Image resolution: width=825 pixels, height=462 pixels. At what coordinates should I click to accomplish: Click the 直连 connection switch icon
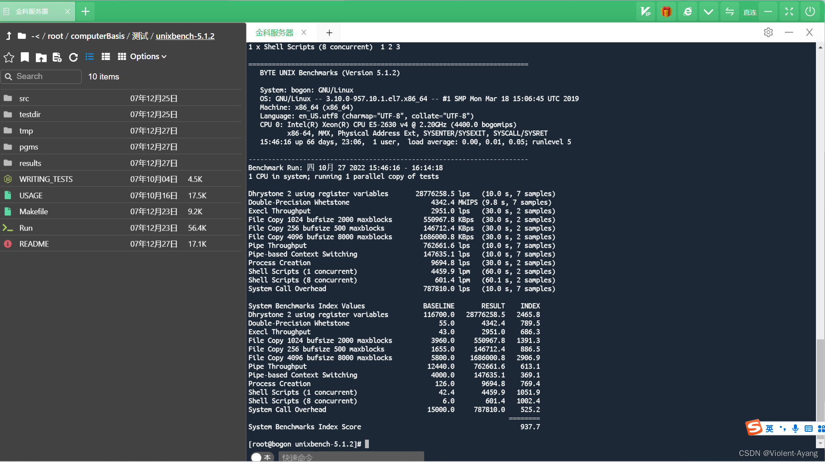(729, 11)
